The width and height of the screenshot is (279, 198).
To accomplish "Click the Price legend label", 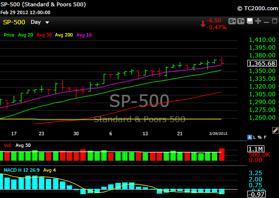I will [x=9, y=35].
